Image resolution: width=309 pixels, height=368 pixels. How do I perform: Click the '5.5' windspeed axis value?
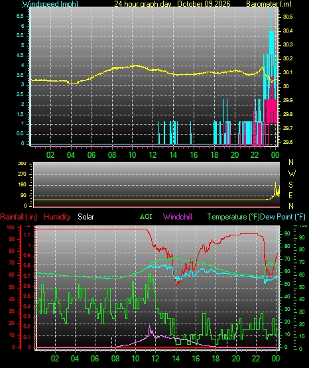pyautogui.click(x=20, y=35)
